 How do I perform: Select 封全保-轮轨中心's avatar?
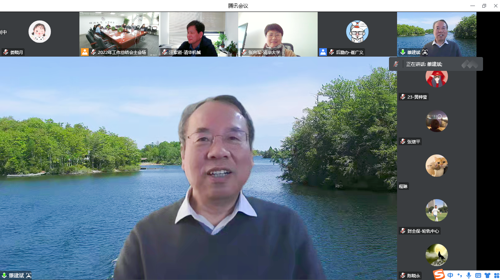coord(437,210)
